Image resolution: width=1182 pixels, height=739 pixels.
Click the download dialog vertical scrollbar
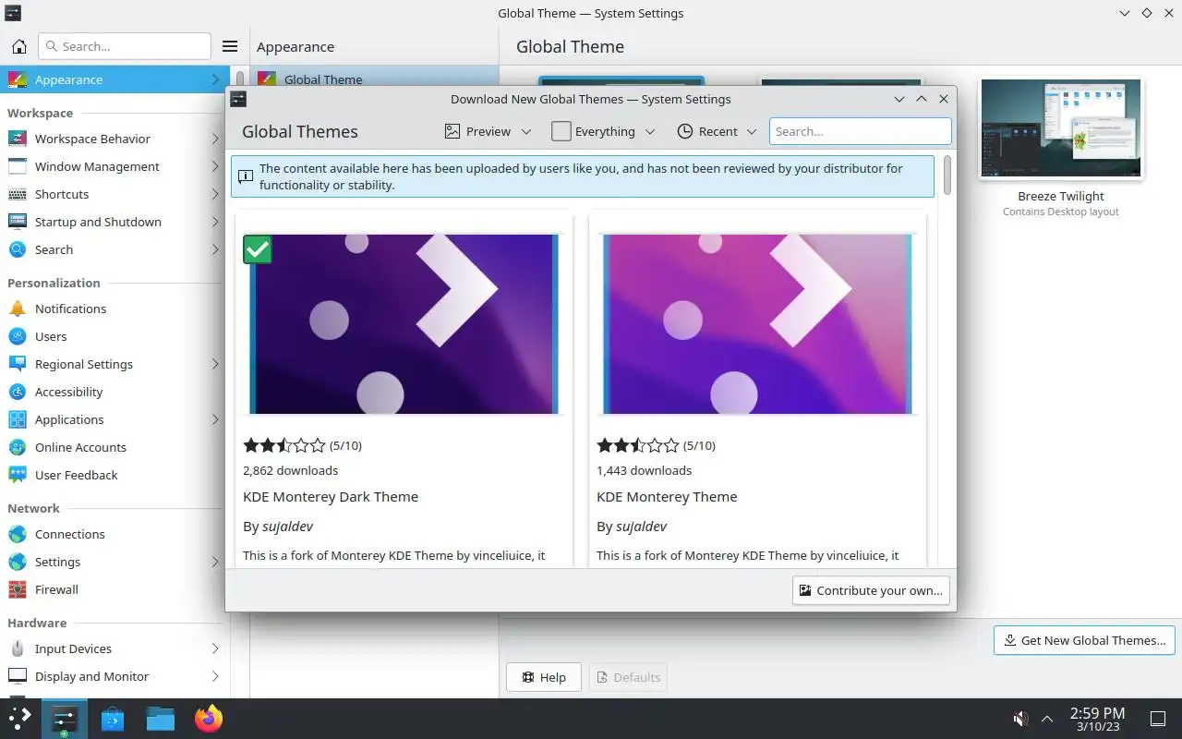[x=947, y=176]
